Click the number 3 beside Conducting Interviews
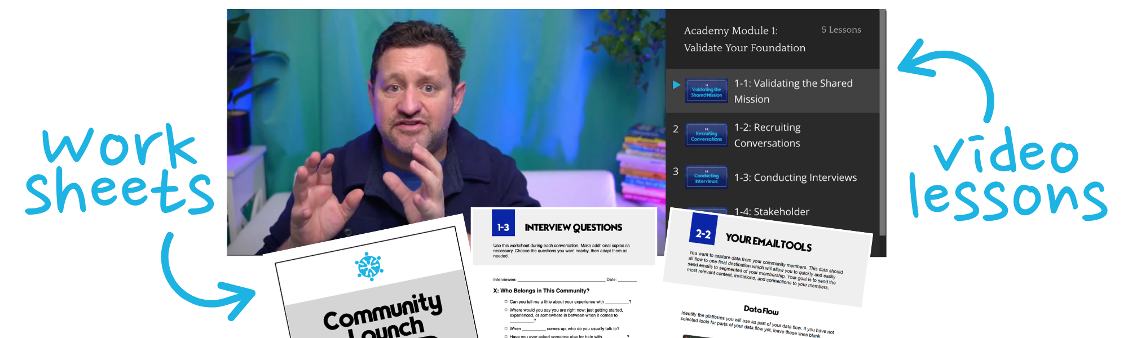This screenshot has height=338, width=1128. (x=676, y=171)
